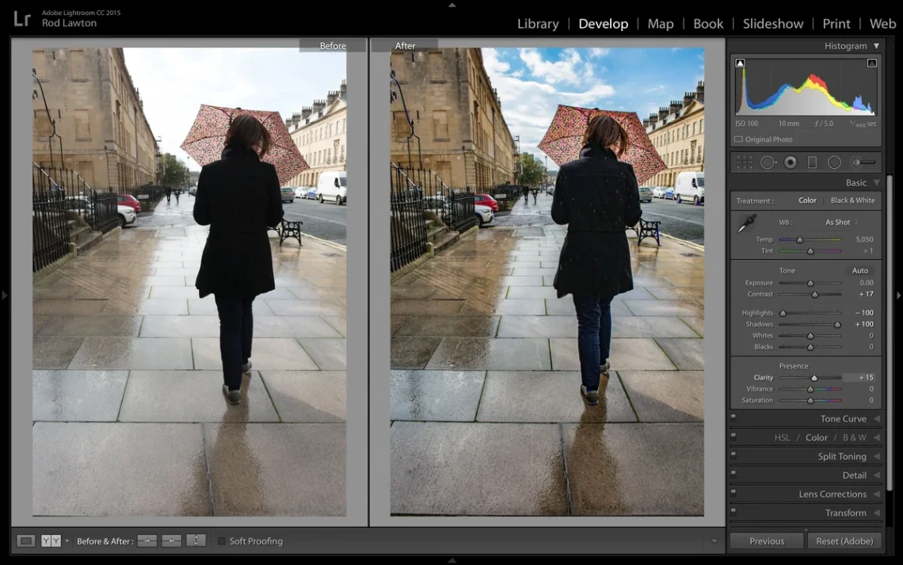The width and height of the screenshot is (903, 565).
Task: Expand the Detail panel
Action: click(877, 475)
